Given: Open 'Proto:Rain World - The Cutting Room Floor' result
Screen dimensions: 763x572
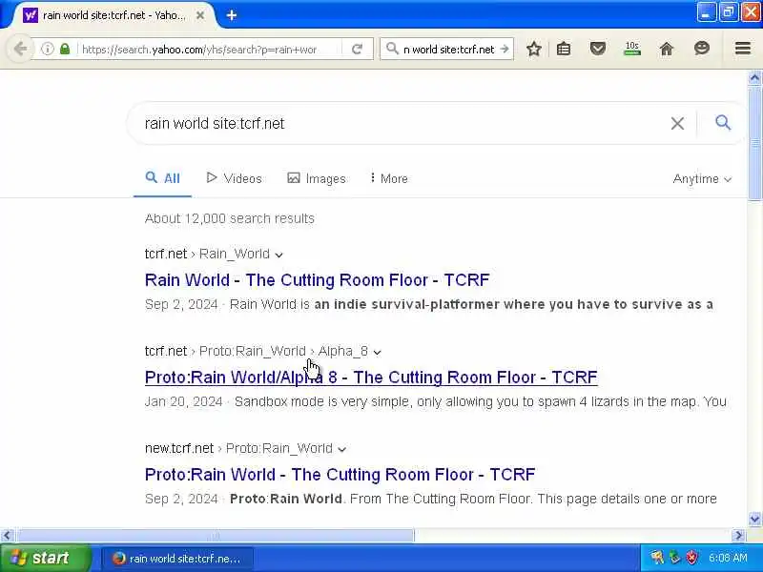Looking at the screenshot, I should click(x=340, y=475).
